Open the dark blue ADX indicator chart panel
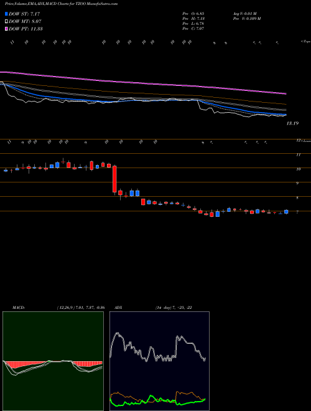Image resolution: width=311 pixels, height=411 pixels. [x=159, y=361]
